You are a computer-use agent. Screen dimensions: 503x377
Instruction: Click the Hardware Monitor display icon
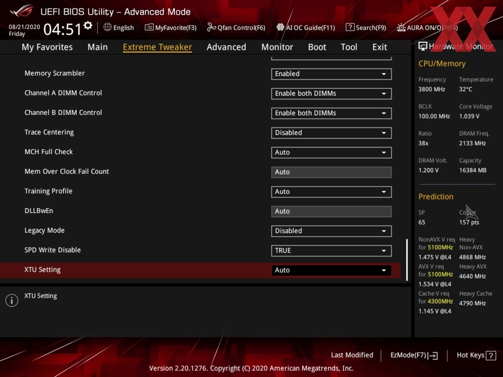tap(423, 46)
